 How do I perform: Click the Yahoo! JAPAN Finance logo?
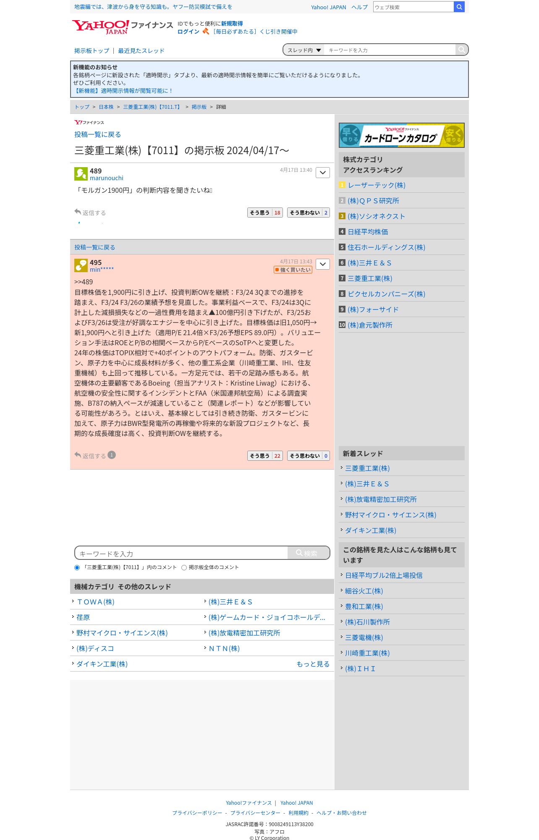coord(122,26)
